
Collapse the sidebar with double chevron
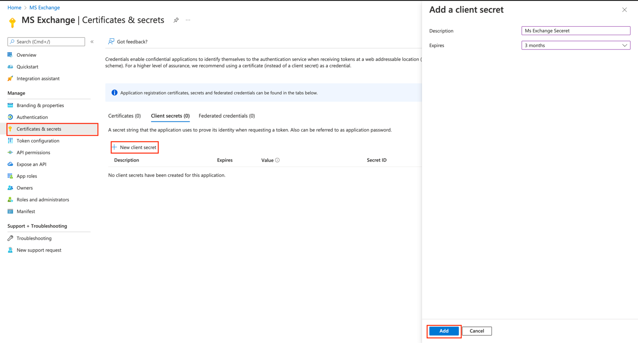(92, 42)
